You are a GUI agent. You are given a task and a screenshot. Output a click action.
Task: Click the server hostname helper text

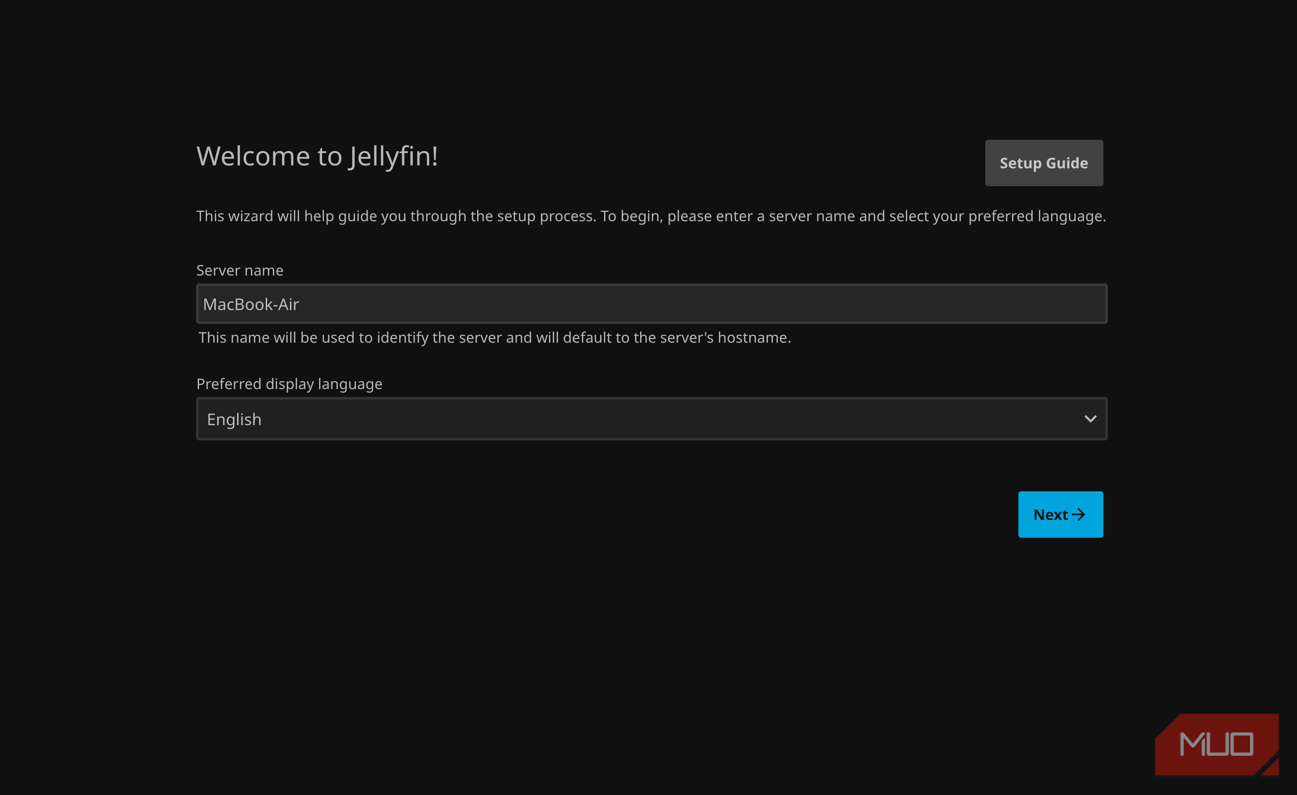[495, 338]
